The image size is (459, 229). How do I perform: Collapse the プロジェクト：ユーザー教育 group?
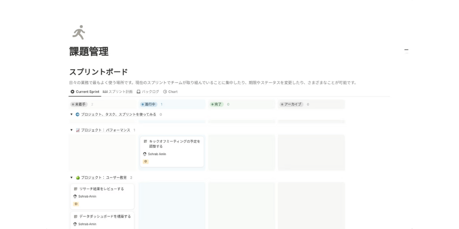pos(72,178)
